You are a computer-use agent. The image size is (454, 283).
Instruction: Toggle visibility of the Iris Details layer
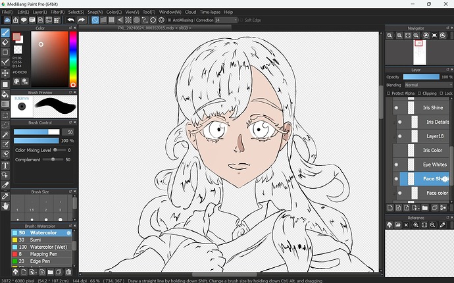tap(400, 122)
